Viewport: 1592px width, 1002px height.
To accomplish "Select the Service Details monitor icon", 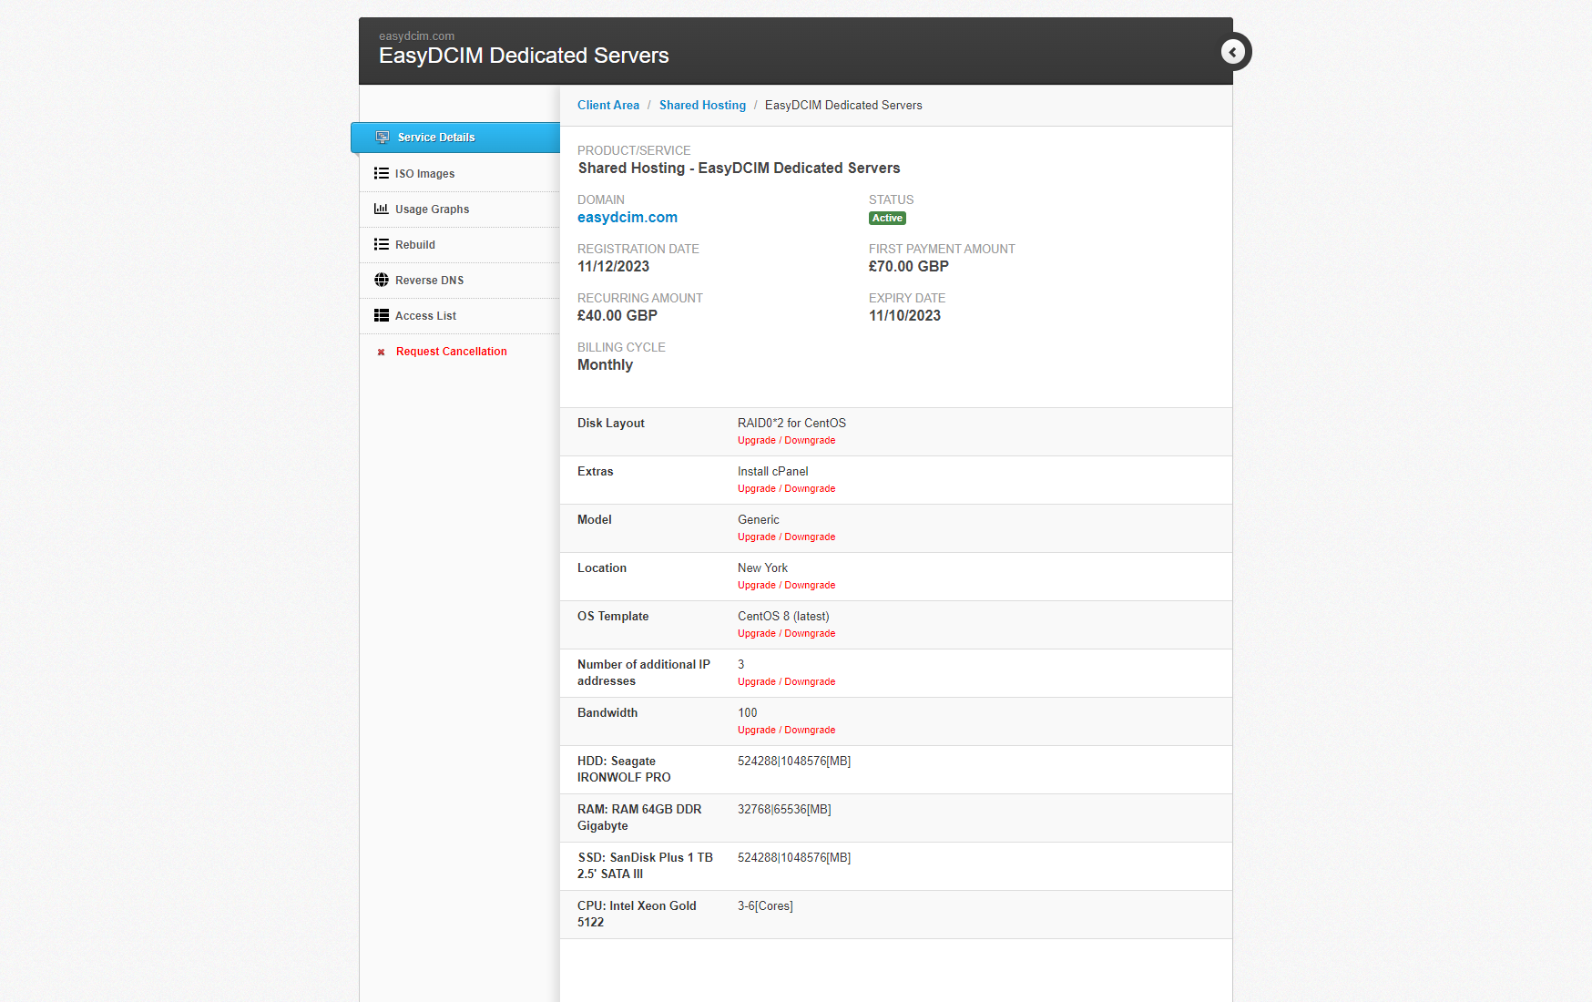I will pos(382,138).
